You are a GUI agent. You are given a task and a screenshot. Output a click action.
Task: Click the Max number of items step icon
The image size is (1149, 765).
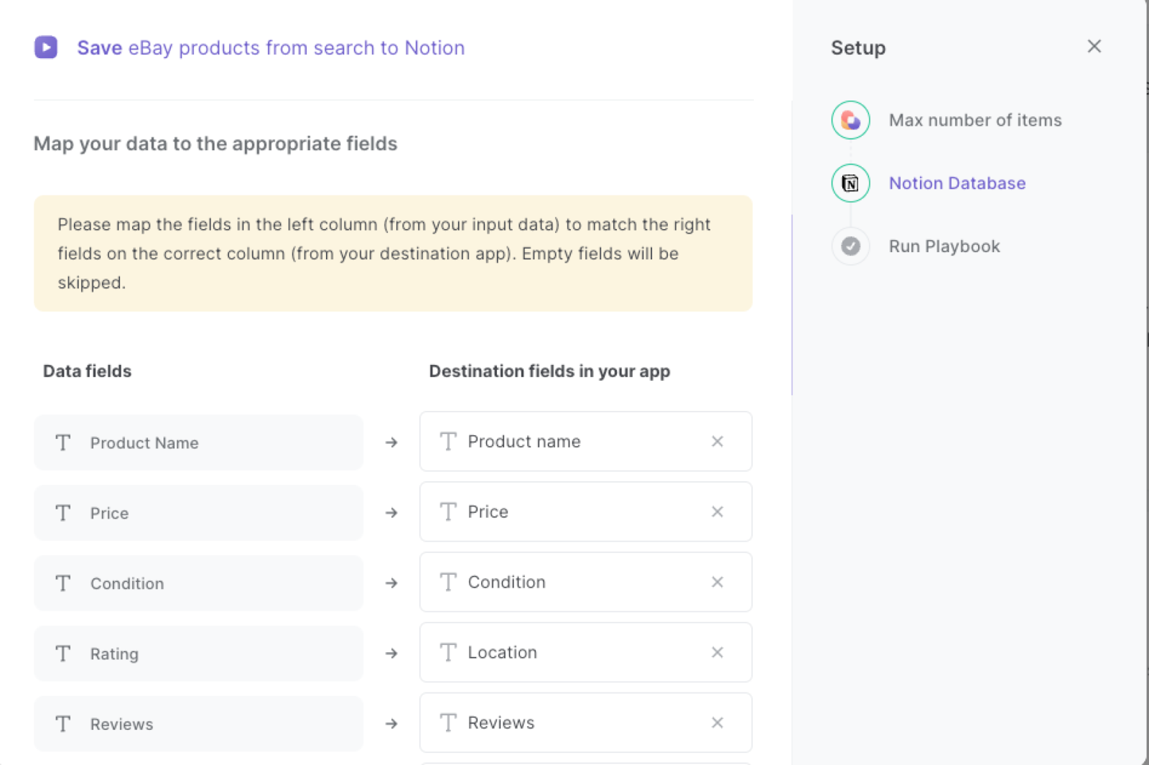850,120
